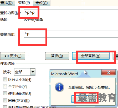Click the Microsoft Word dialog title
The image size is (118, 108).
pyautogui.click(x=64, y=74)
